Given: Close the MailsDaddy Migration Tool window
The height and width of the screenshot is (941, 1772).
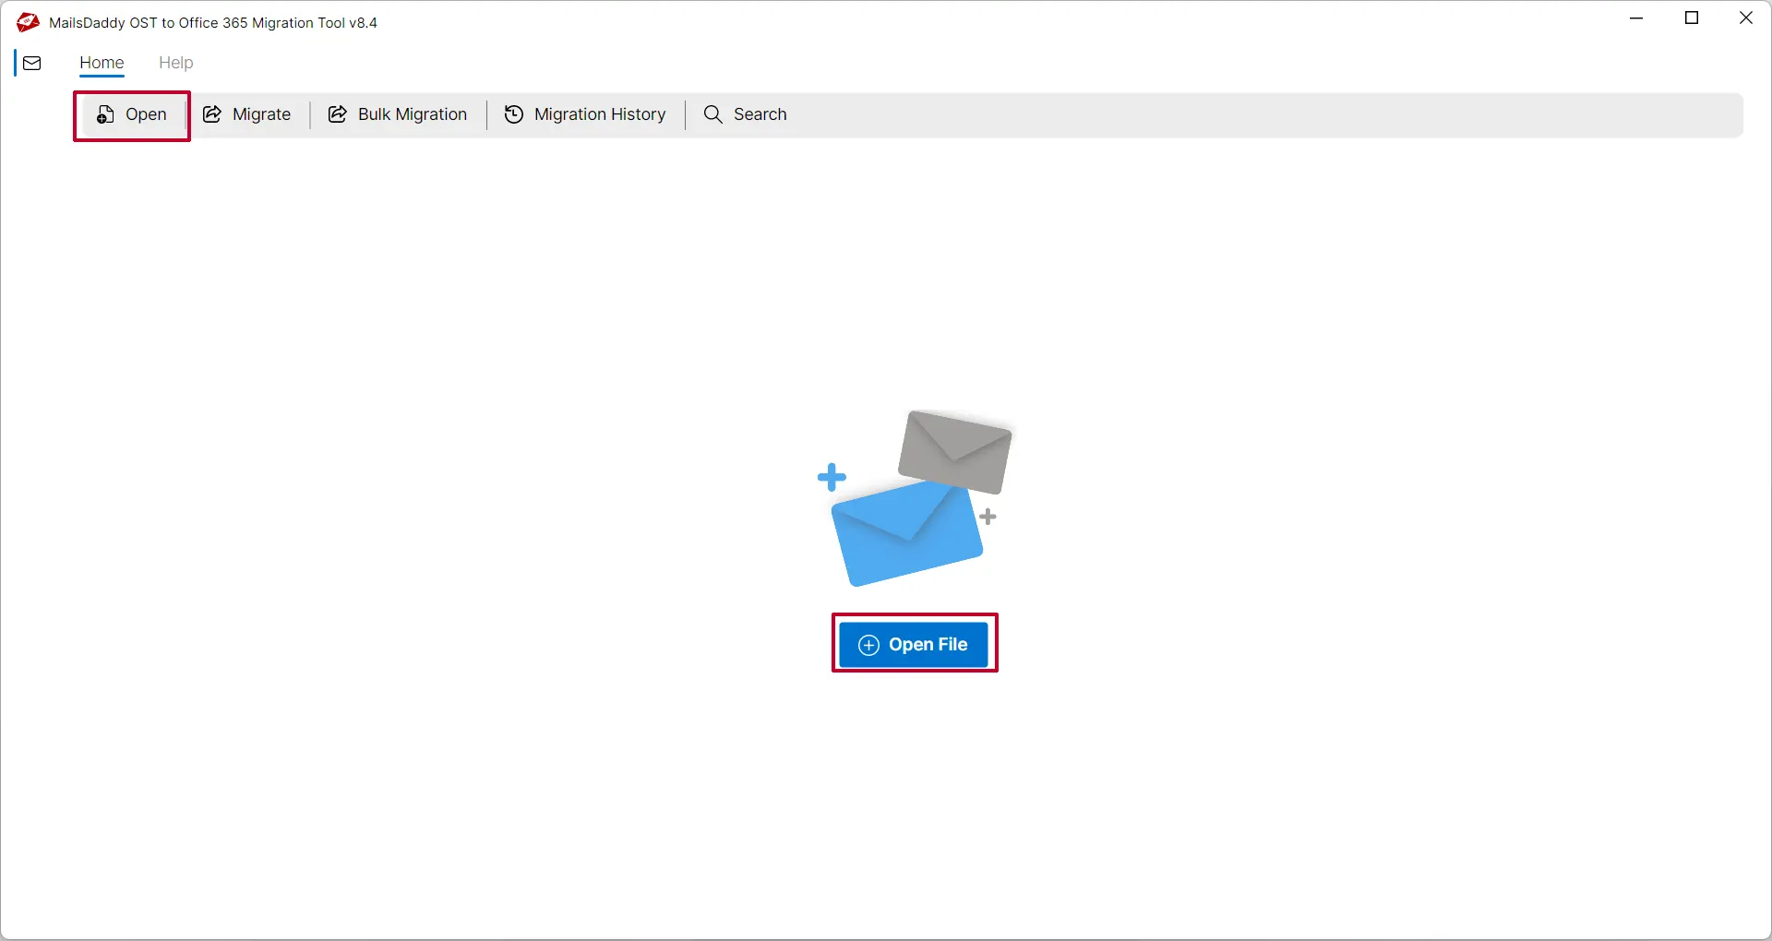Looking at the screenshot, I should [x=1745, y=18].
